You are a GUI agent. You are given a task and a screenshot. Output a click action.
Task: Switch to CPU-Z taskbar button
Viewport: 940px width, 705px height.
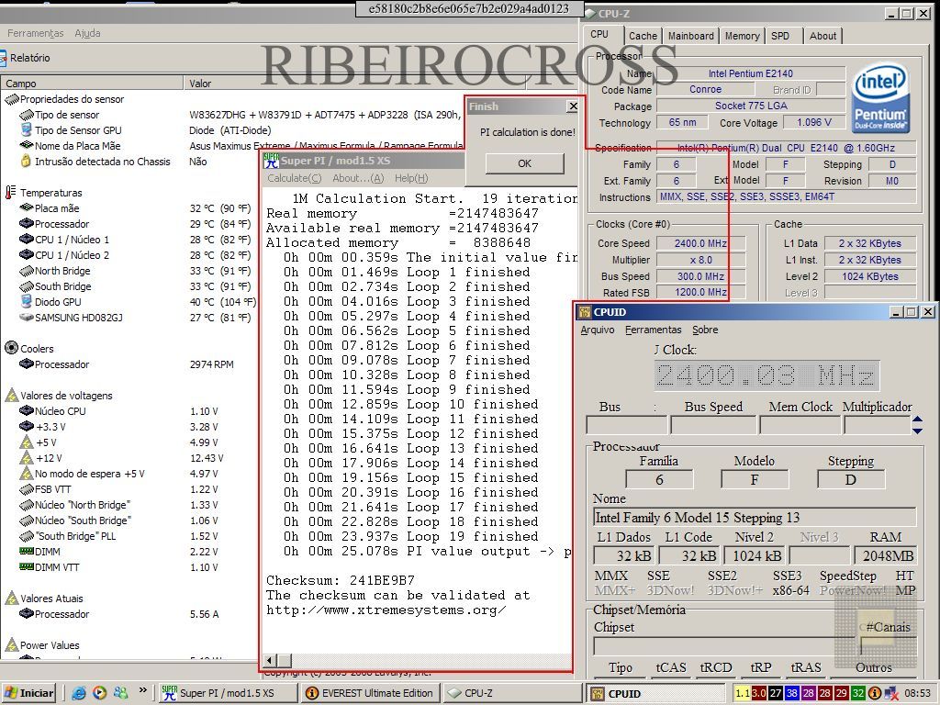[511, 693]
